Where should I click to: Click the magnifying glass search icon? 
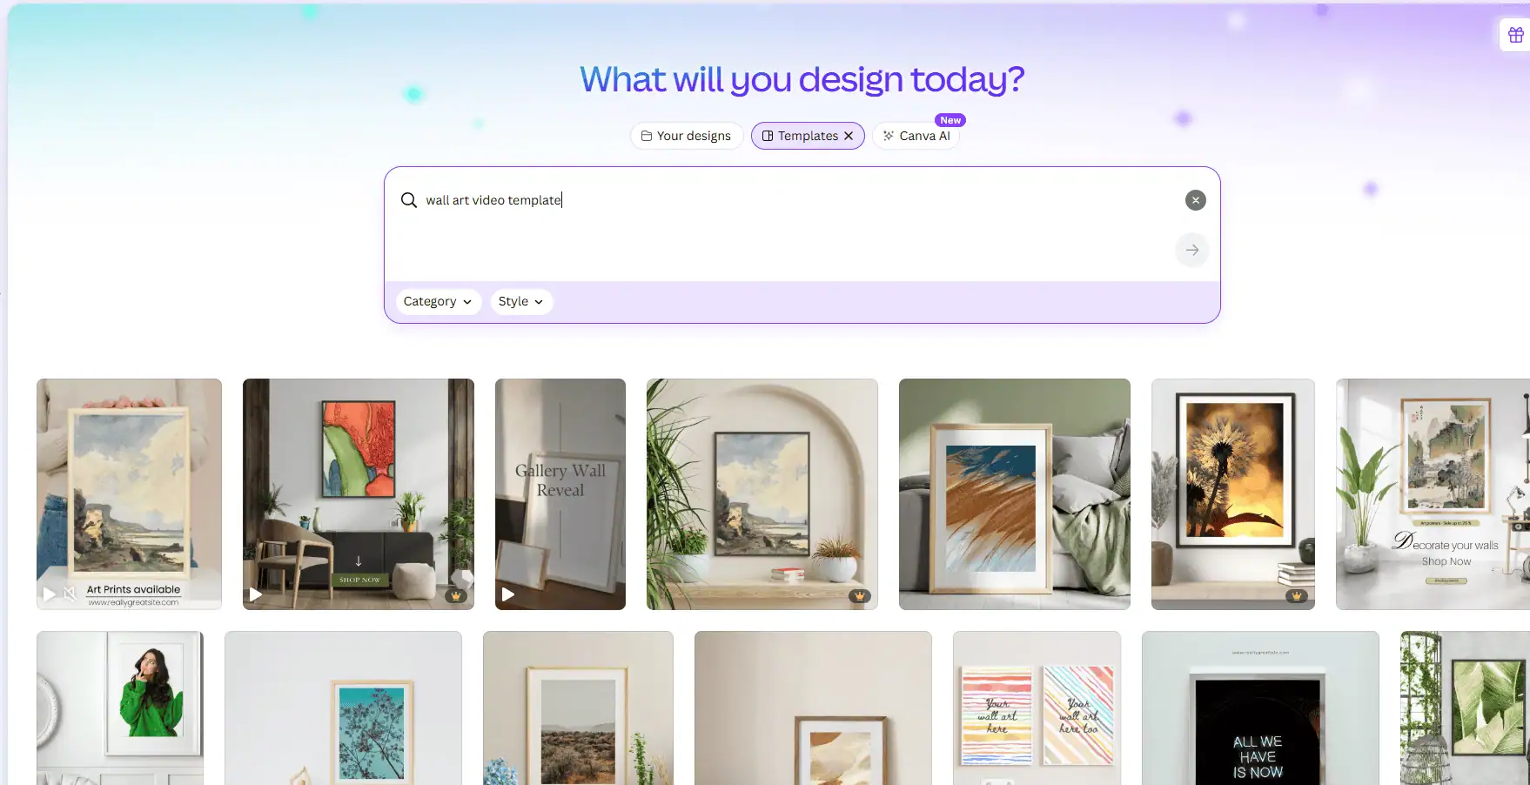click(408, 200)
